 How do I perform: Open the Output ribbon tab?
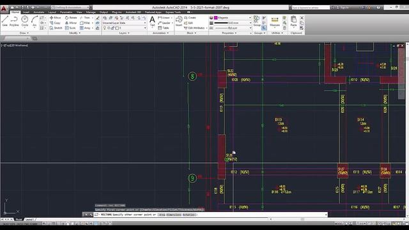click(104, 12)
